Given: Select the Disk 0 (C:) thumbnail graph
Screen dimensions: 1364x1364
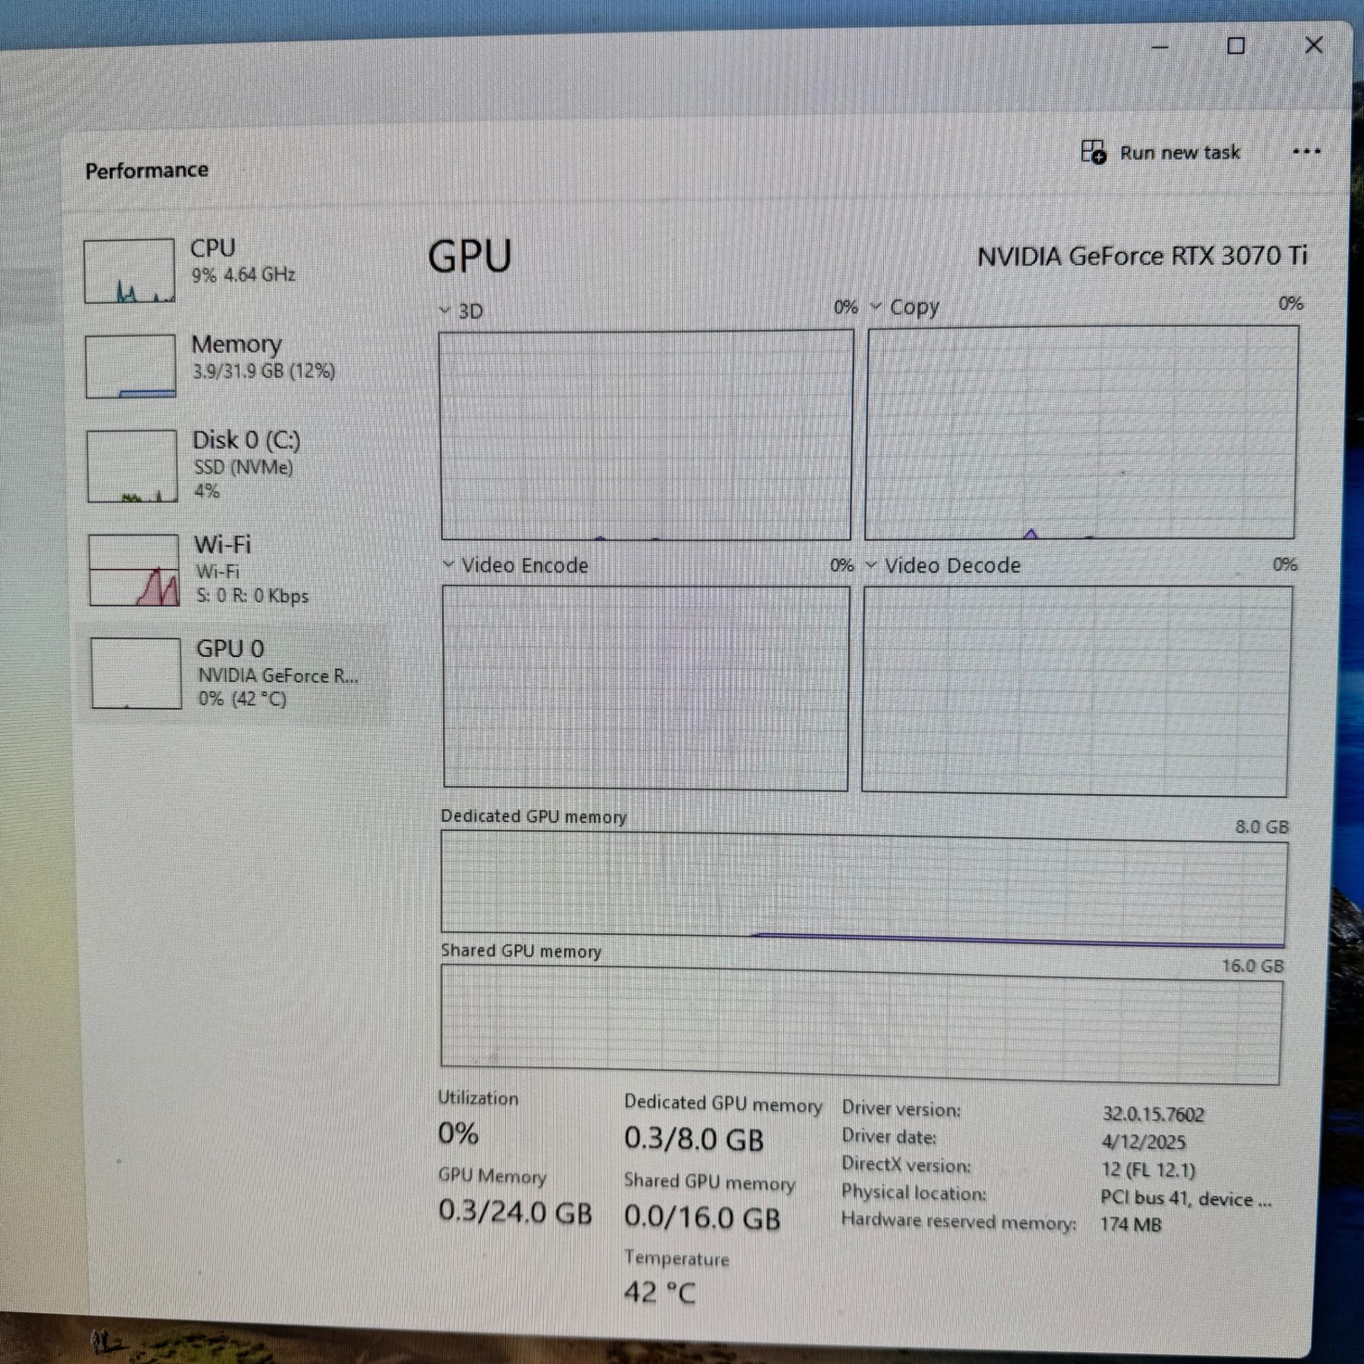Looking at the screenshot, I should [x=132, y=466].
